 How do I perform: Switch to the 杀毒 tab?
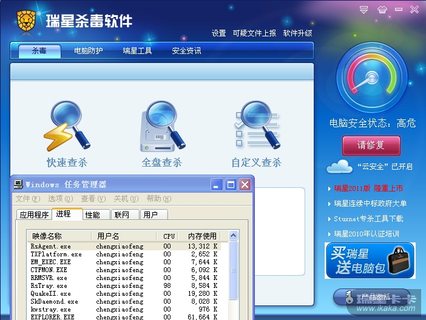(39, 51)
